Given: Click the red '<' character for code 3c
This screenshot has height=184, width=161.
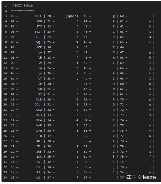Looking at the screenshot, I should 77,162.
